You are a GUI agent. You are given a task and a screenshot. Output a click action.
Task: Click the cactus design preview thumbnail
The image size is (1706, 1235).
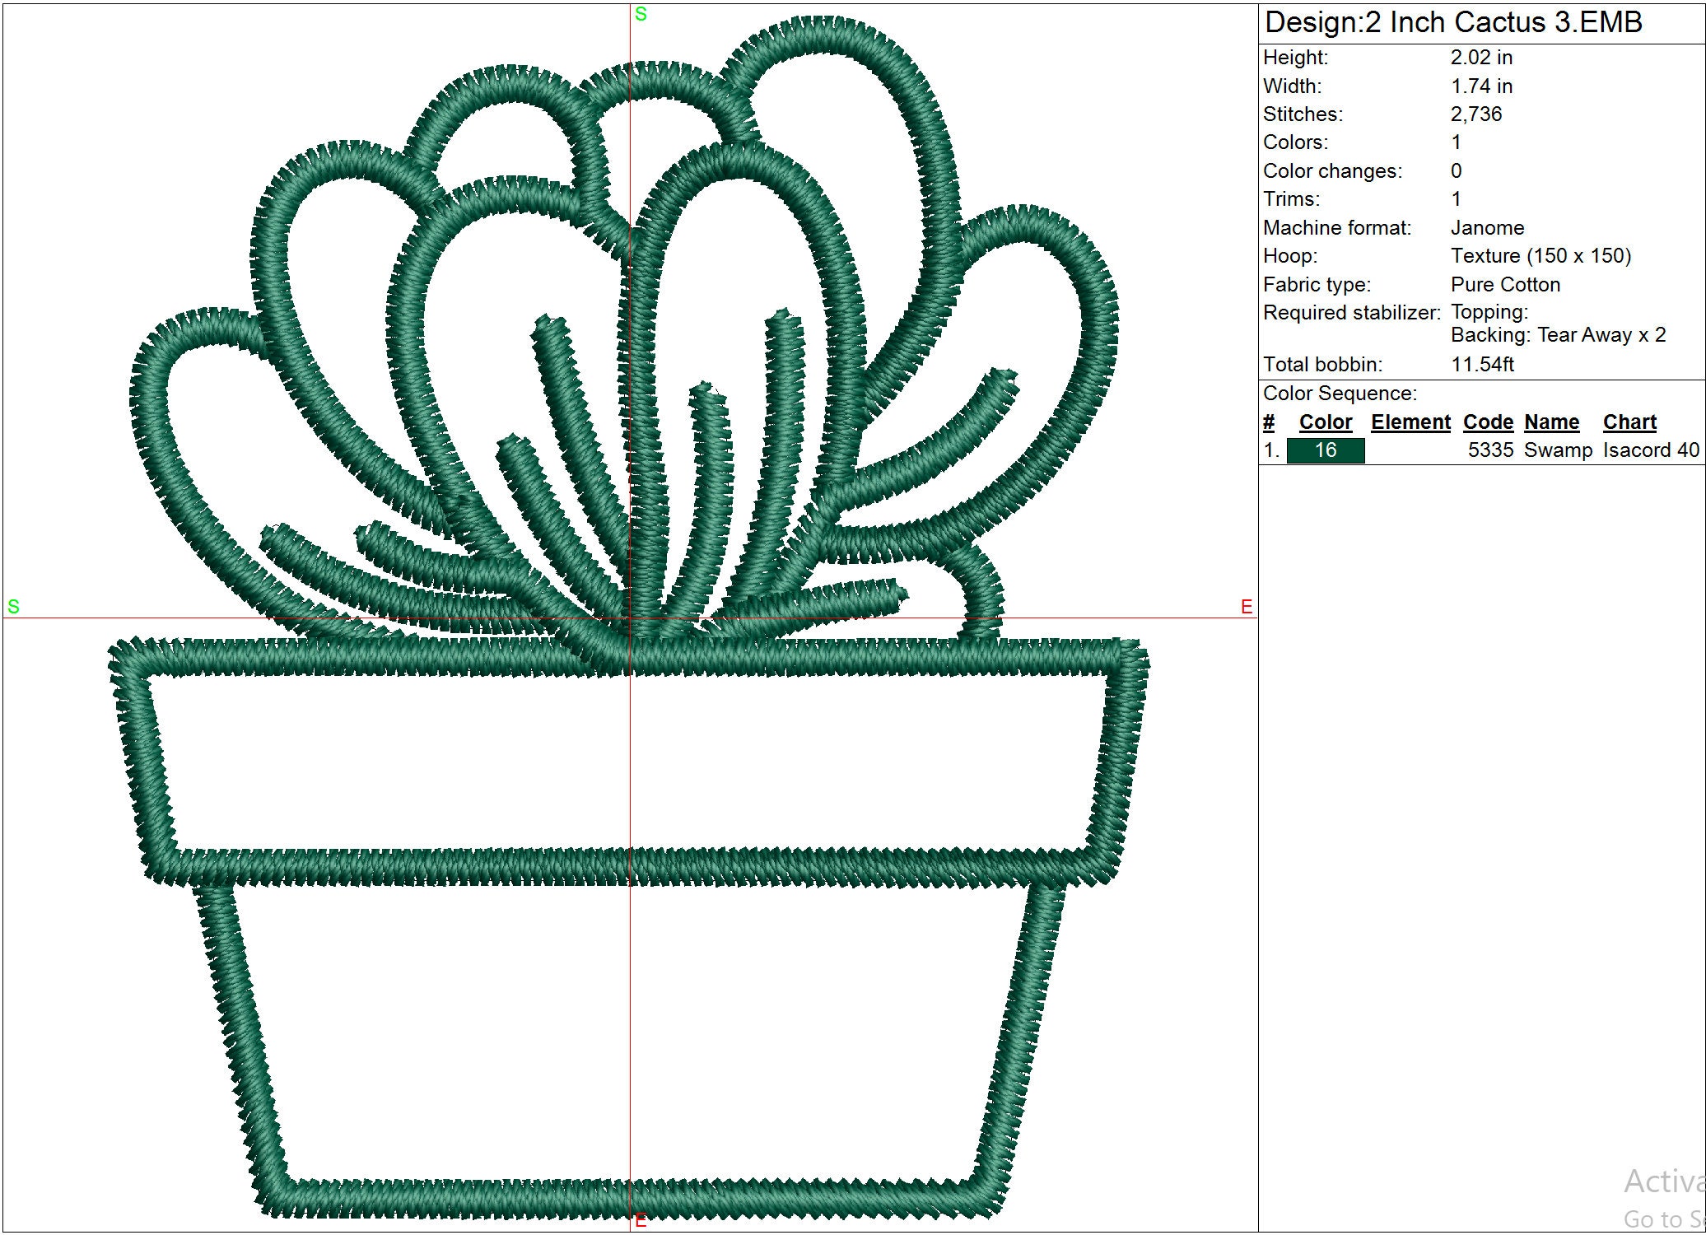click(x=626, y=617)
